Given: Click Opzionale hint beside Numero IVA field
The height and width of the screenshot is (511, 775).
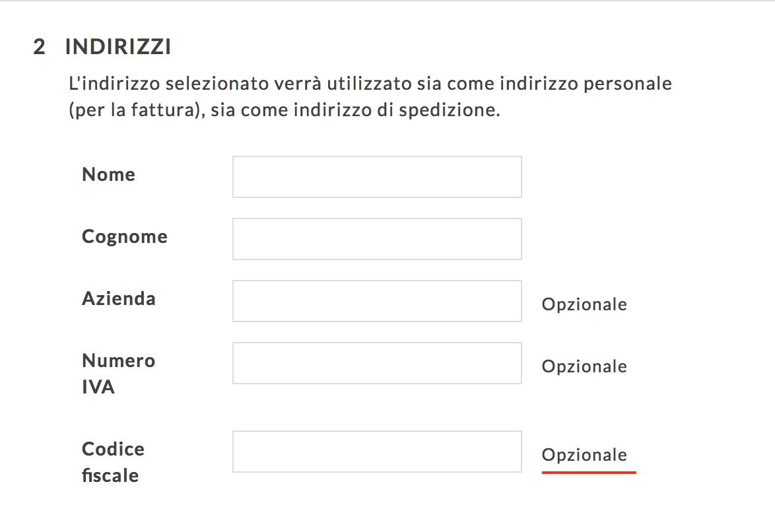Looking at the screenshot, I should [x=584, y=366].
